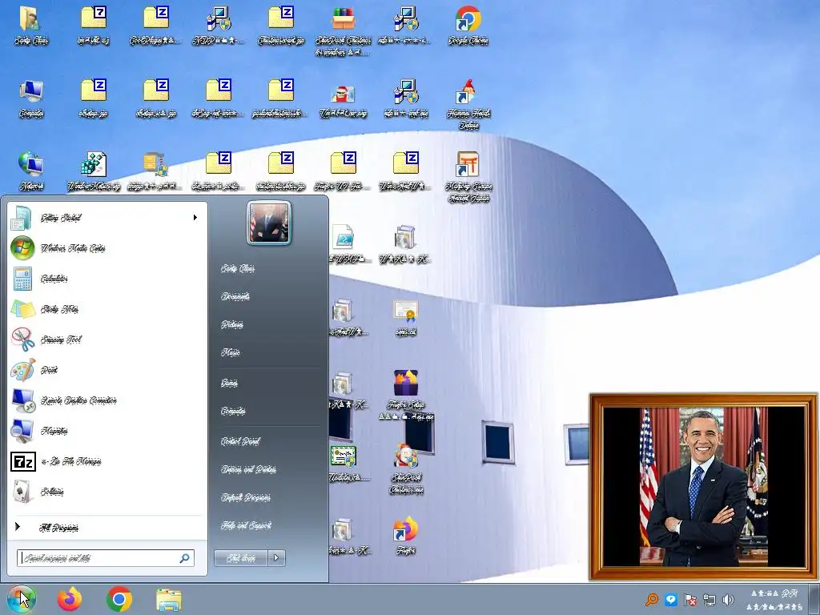Select the certificate file with ribbon on desktop
Screen dimensions: 820x615
click(406, 317)
